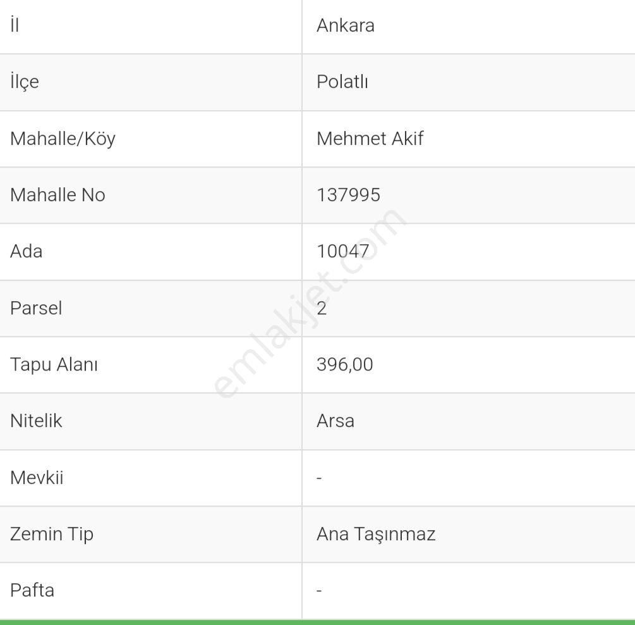Screen dimensions: 635x625
Task: Click the Mevkii label
Action: coord(37,478)
